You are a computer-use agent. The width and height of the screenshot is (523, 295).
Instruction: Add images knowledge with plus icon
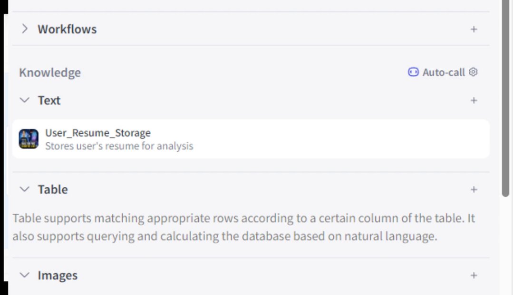474,276
